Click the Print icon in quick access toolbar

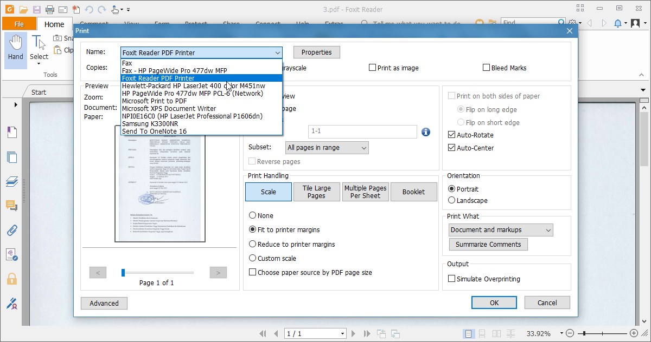click(50, 9)
